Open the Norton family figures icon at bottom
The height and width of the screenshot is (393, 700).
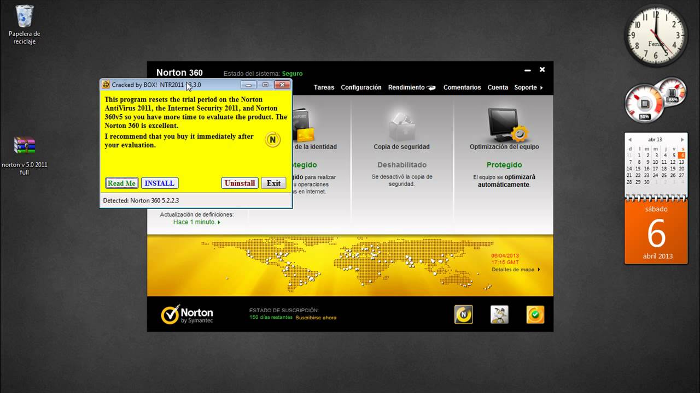click(499, 314)
